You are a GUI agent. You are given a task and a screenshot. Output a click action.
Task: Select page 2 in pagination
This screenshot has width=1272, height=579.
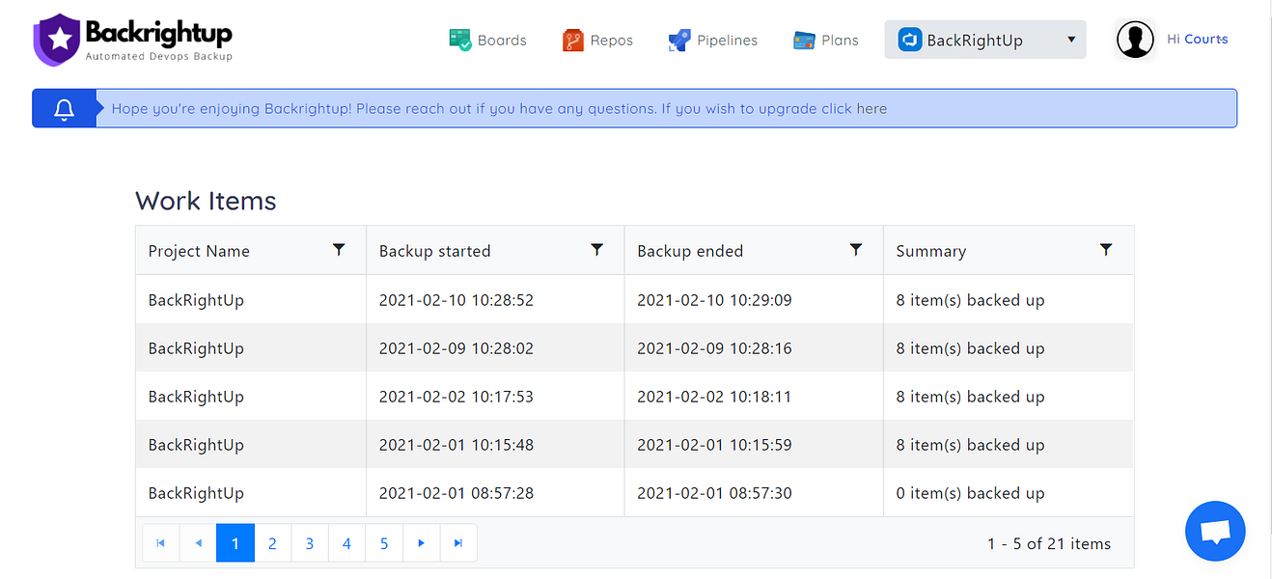(272, 543)
